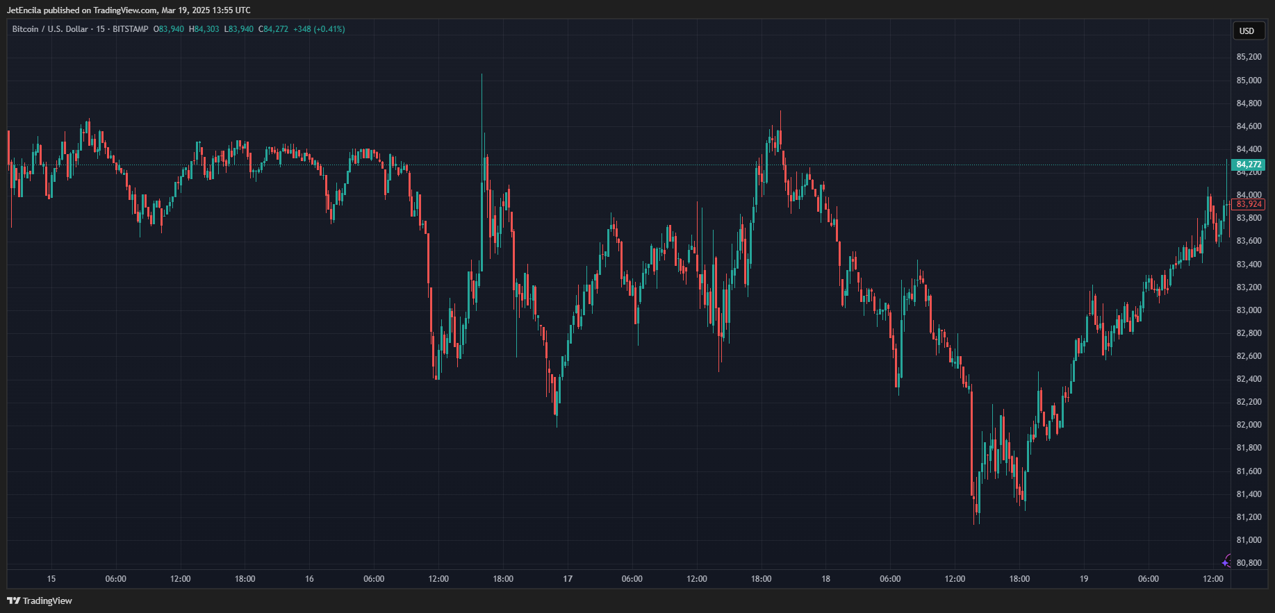Click the date label 19 on time axis

(x=1084, y=579)
